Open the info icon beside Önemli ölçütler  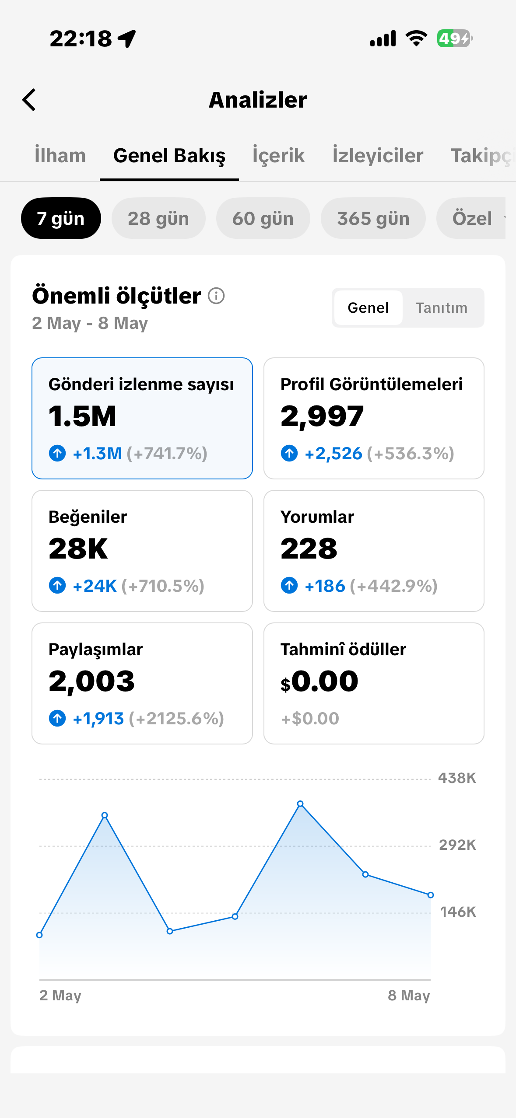[216, 296]
